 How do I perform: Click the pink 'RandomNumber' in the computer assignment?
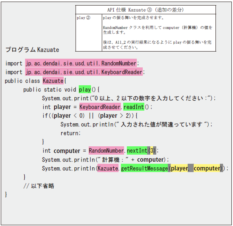[x=107, y=151]
